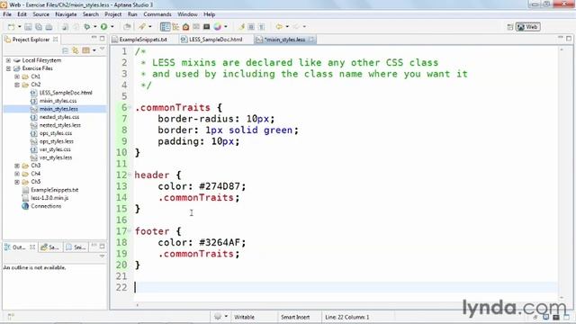Select ops_styles.css in the project tree

(x=56, y=133)
